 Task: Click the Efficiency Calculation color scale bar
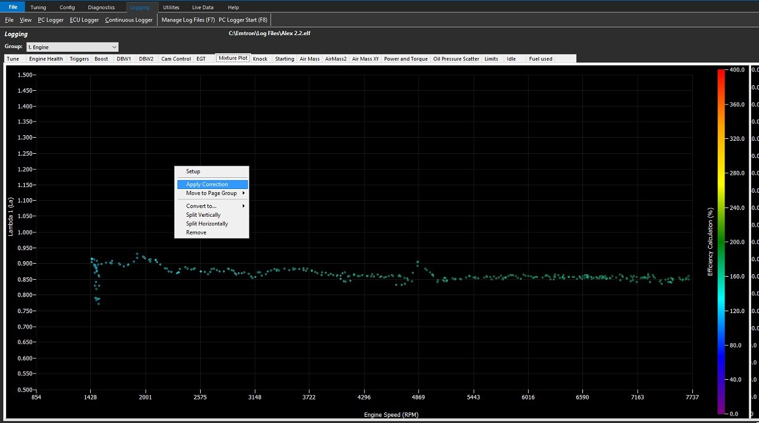point(721,241)
